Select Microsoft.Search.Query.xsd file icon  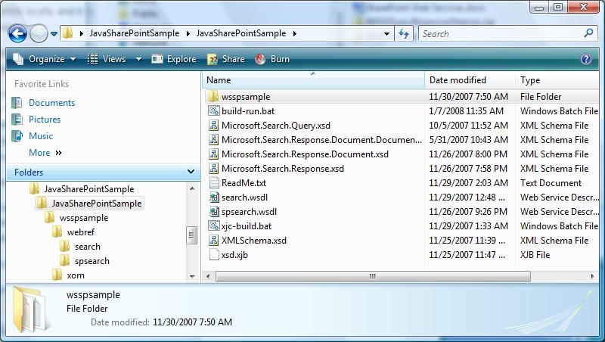213,125
